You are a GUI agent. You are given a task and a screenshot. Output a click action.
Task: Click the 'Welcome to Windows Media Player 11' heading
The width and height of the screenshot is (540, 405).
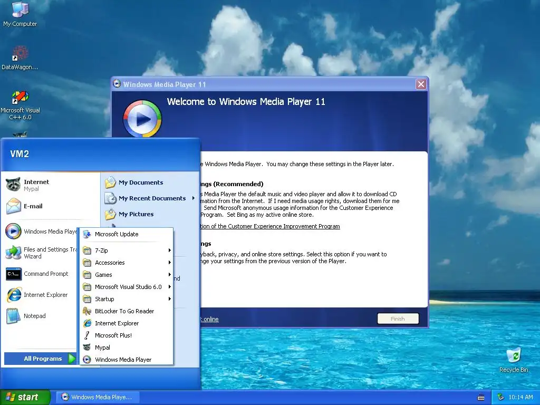tap(246, 102)
